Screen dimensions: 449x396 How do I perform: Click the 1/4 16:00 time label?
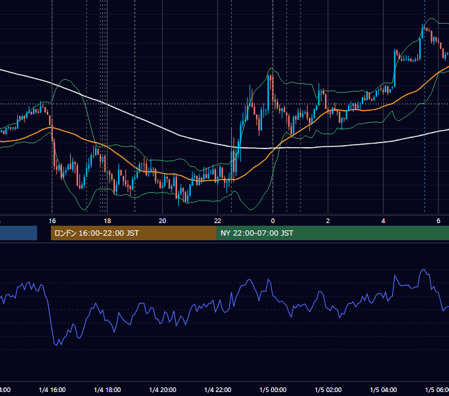pos(52,389)
